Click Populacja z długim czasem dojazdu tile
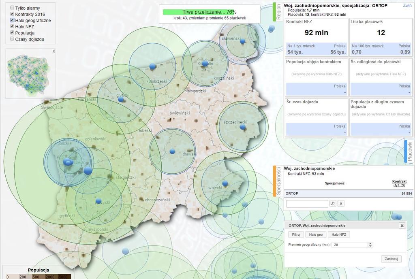This screenshot has height=279, width=415. 381,117
